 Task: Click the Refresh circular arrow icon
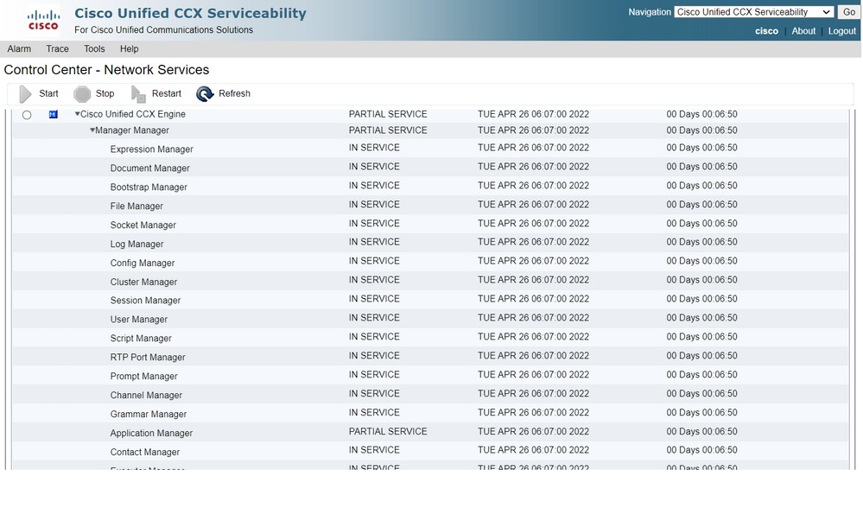coord(205,94)
